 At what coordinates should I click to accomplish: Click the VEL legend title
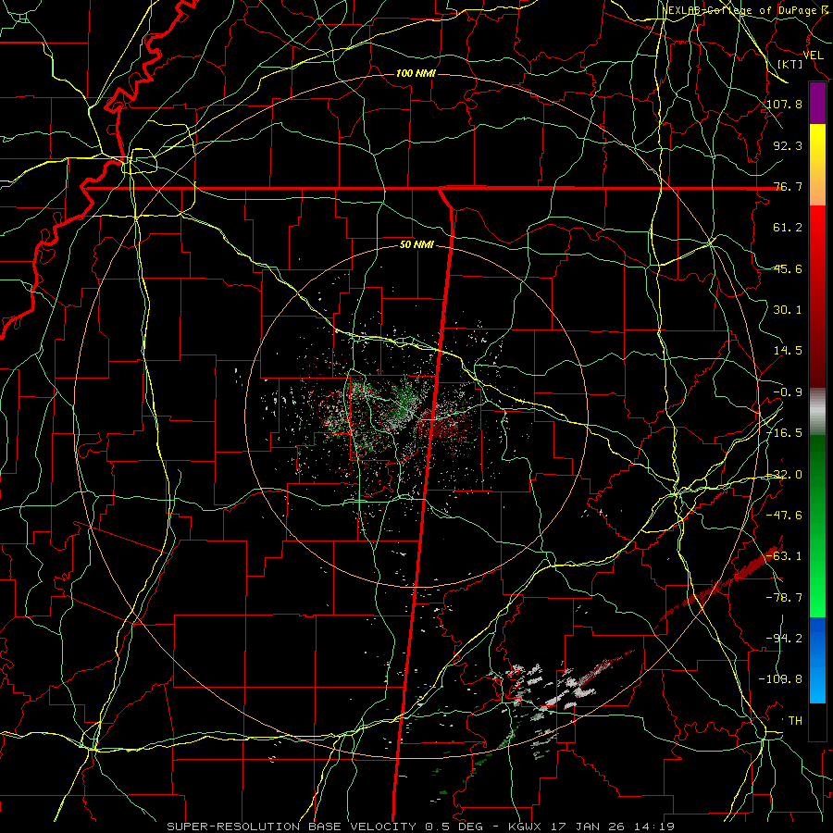click(x=814, y=56)
